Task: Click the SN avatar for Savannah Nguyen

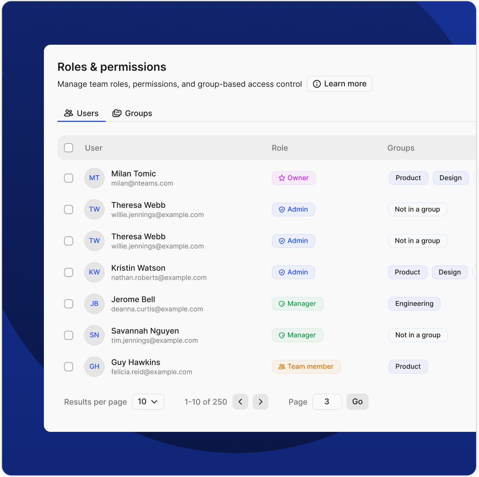Action: [94, 335]
